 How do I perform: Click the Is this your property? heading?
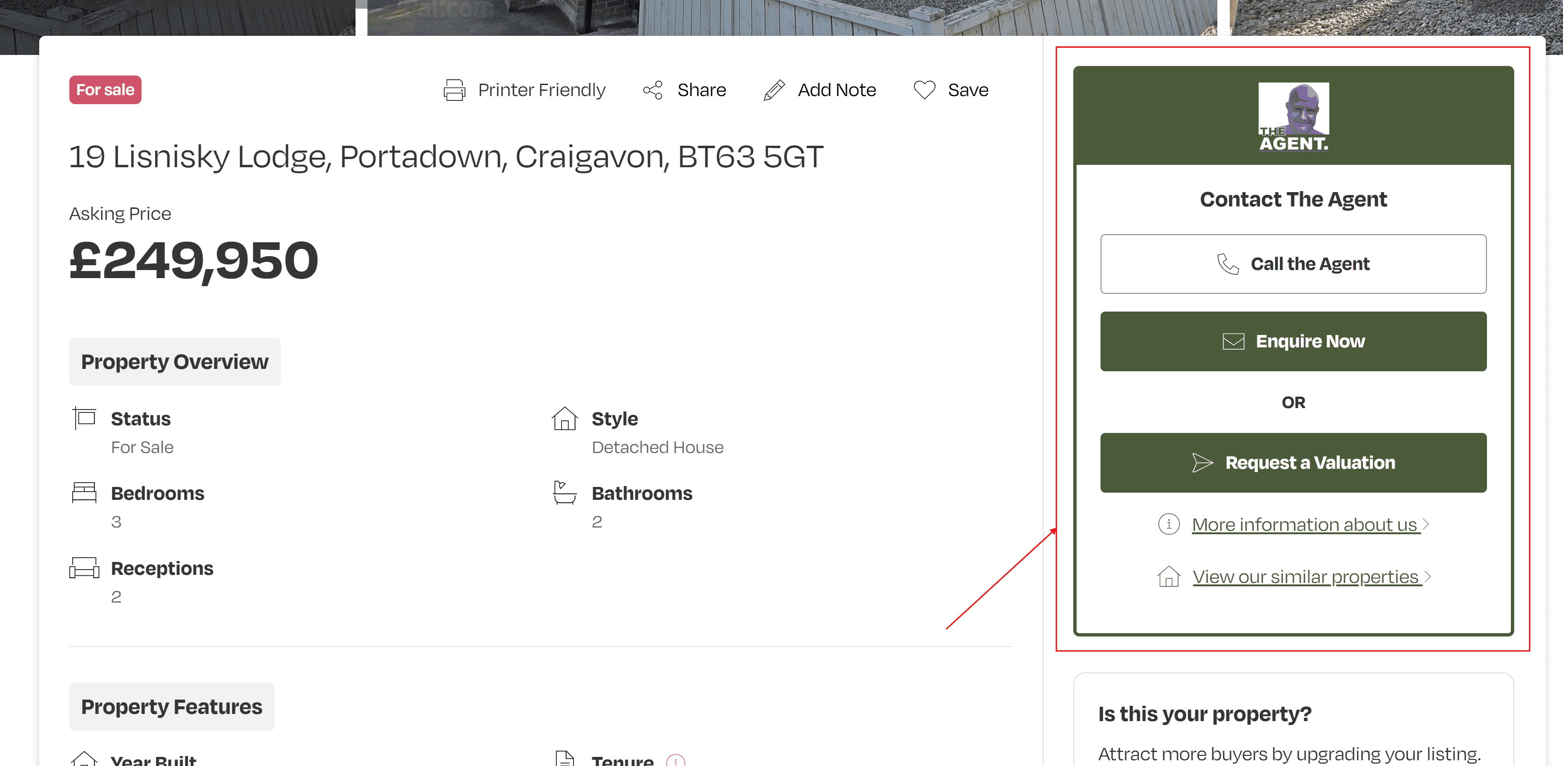pyautogui.click(x=1204, y=714)
